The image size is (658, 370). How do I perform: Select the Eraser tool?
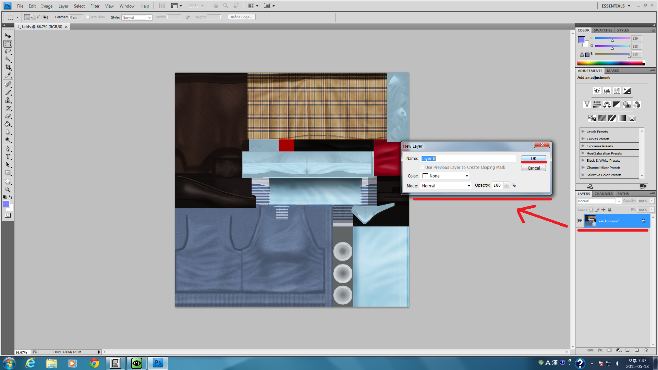(8, 116)
